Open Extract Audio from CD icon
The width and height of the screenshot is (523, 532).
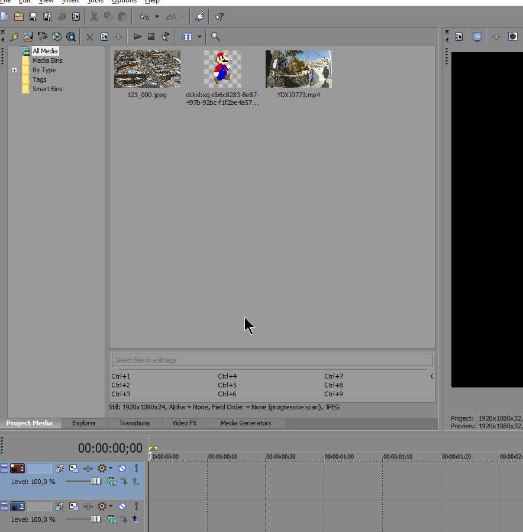tap(56, 37)
